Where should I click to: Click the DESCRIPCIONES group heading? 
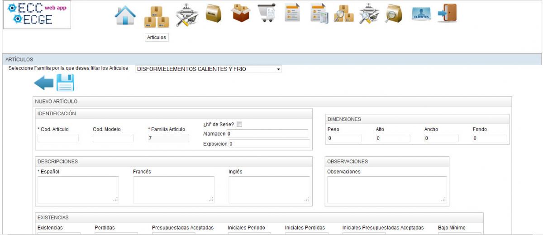point(57,161)
